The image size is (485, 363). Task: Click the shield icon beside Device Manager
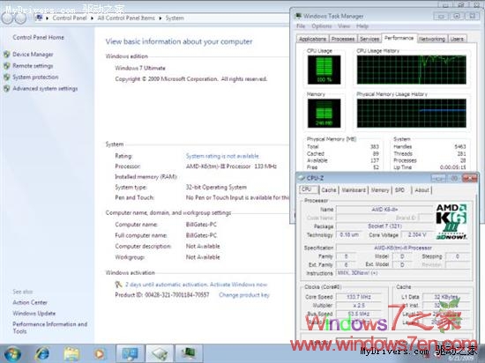pyautogui.click(x=7, y=55)
